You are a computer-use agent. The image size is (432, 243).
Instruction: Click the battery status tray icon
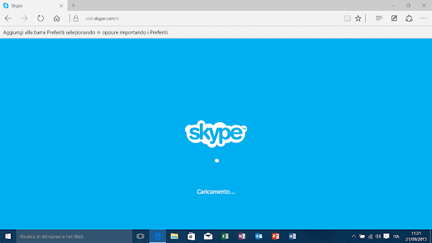click(x=362, y=236)
